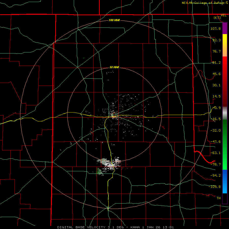Click the large gray echo south of radar
Screen dimensions: 229x229
pos(109,163)
